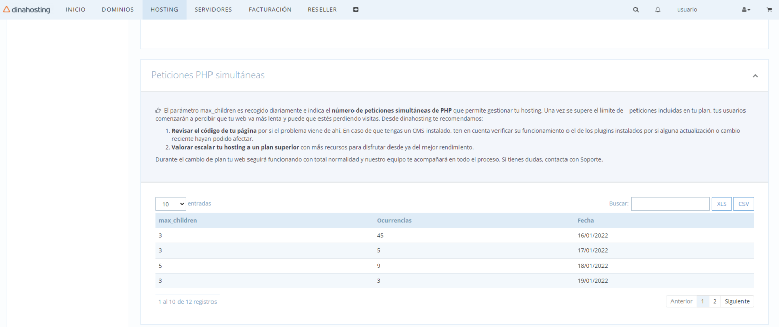Viewport: 779px width, 327px height.
Task: Go to page 2 of results
Action: 714,301
